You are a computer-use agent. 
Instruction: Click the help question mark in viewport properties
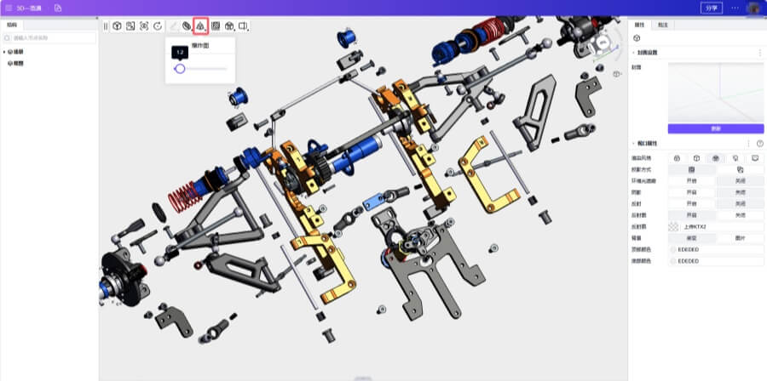[759, 144]
